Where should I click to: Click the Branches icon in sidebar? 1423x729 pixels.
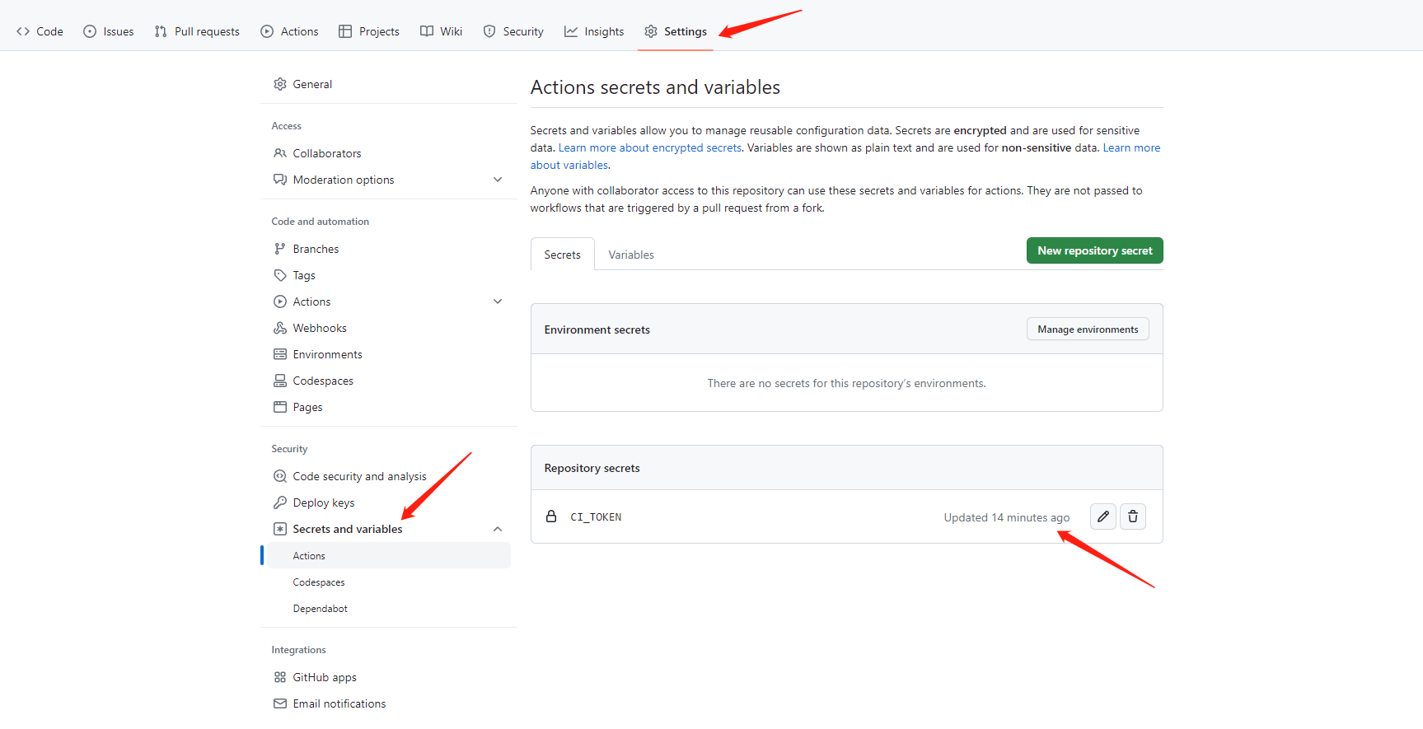click(x=280, y=249)
